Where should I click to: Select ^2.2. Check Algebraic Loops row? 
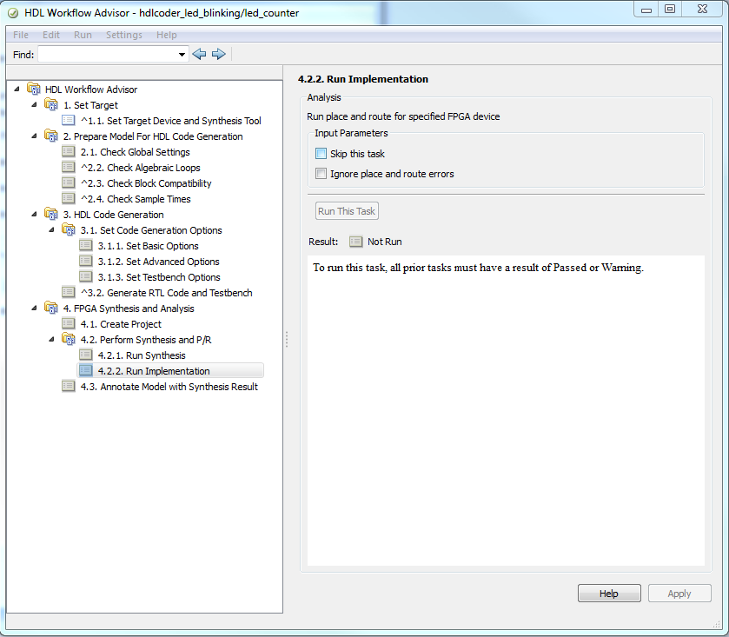141,168
